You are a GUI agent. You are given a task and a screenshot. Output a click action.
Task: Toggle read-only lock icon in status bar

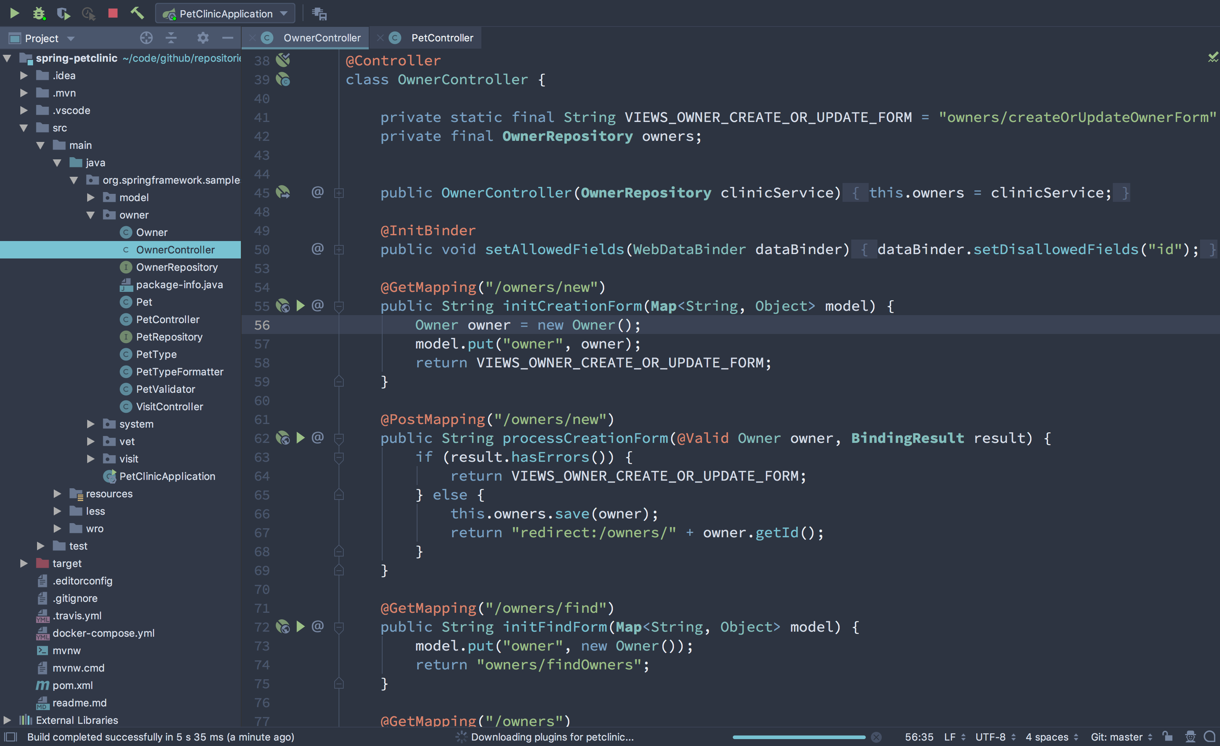[1168, 737]
